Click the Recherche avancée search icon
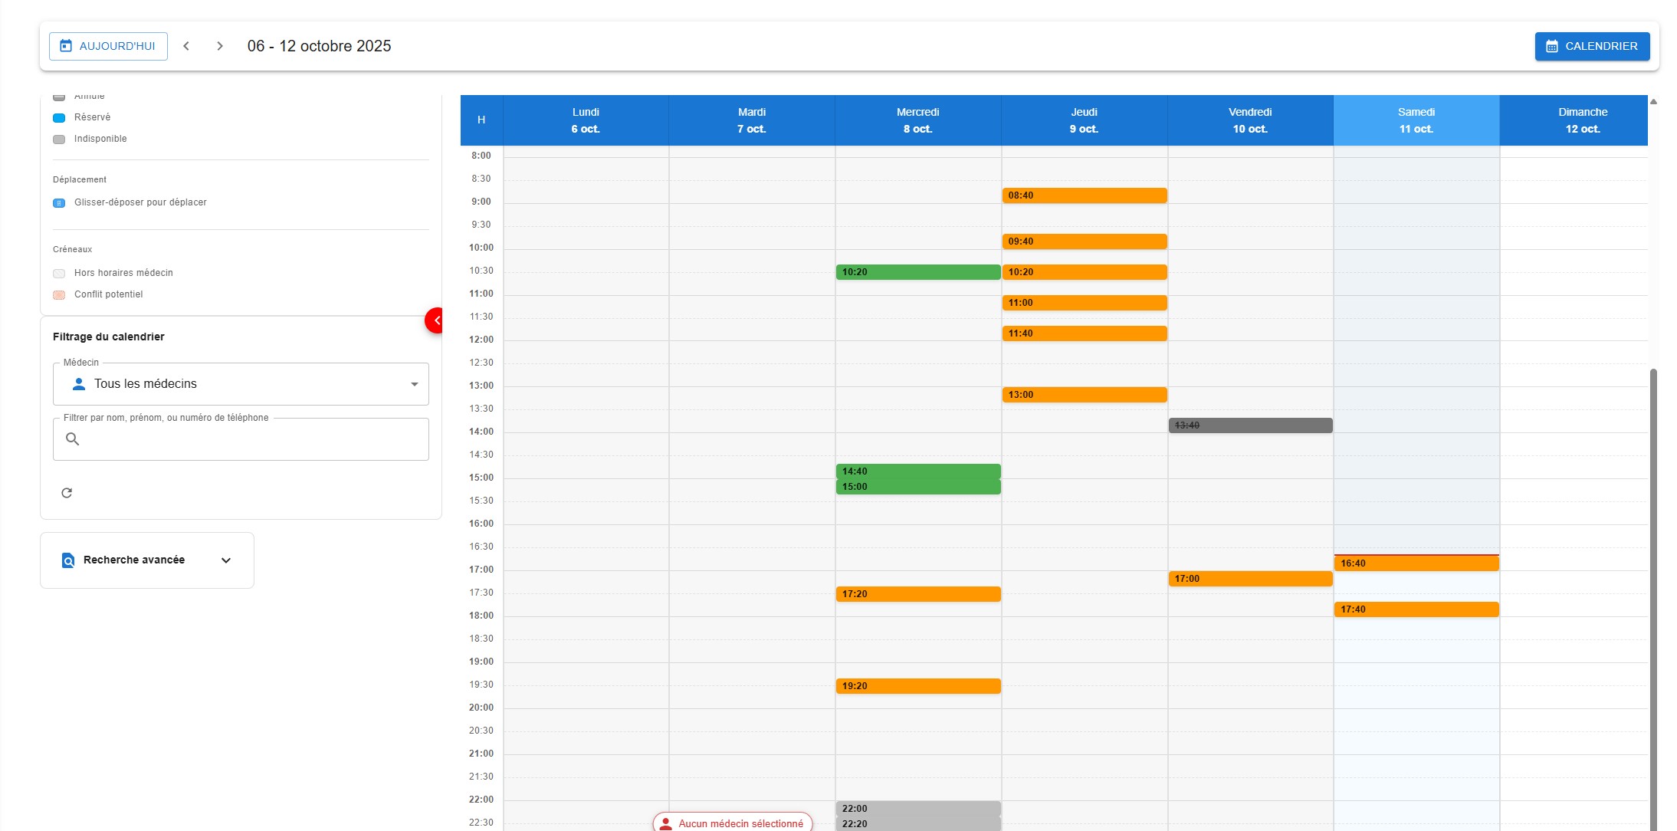The image size is (1677, 831). click(67, 560)
